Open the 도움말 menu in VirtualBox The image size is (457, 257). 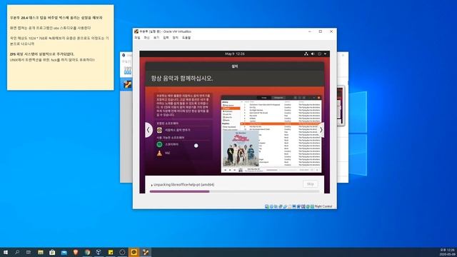186,38
